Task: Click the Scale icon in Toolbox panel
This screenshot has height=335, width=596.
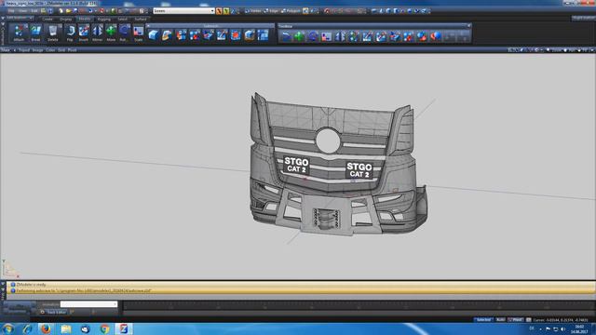Action: pos(327,36)
